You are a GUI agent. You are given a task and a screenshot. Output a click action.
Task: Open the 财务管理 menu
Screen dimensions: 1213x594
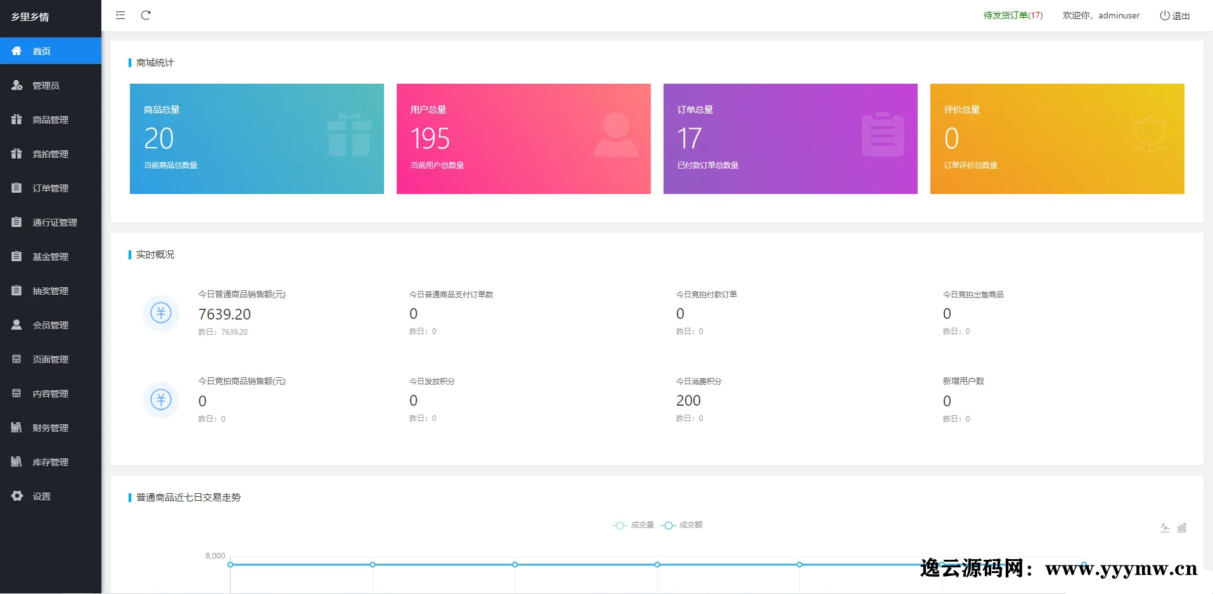(x=51, y=427)
